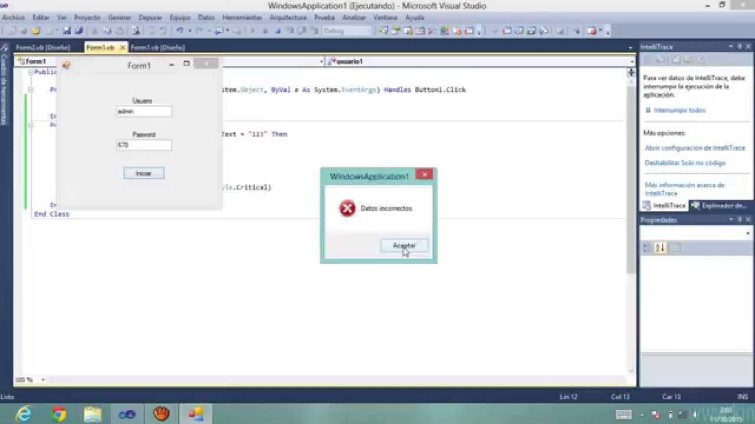Image resolution: width=755 pixels, height=424 pixels.
Task: Click the Datos incorrectos message text
Action: pos(386,208)
